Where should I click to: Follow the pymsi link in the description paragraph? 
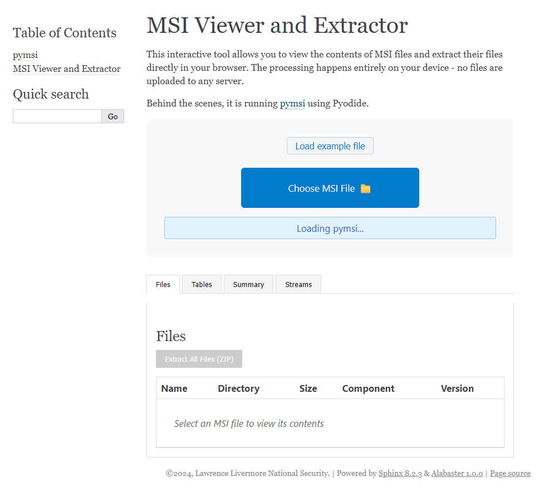pyautogui.click(x=292, y=104)
